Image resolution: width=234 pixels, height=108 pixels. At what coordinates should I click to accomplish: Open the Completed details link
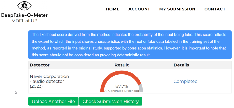[186, 81]
